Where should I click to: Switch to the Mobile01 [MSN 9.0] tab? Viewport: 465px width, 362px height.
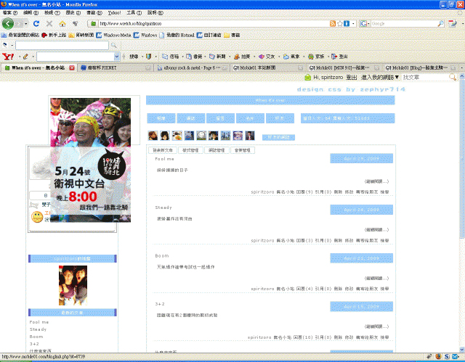point(344,67)
